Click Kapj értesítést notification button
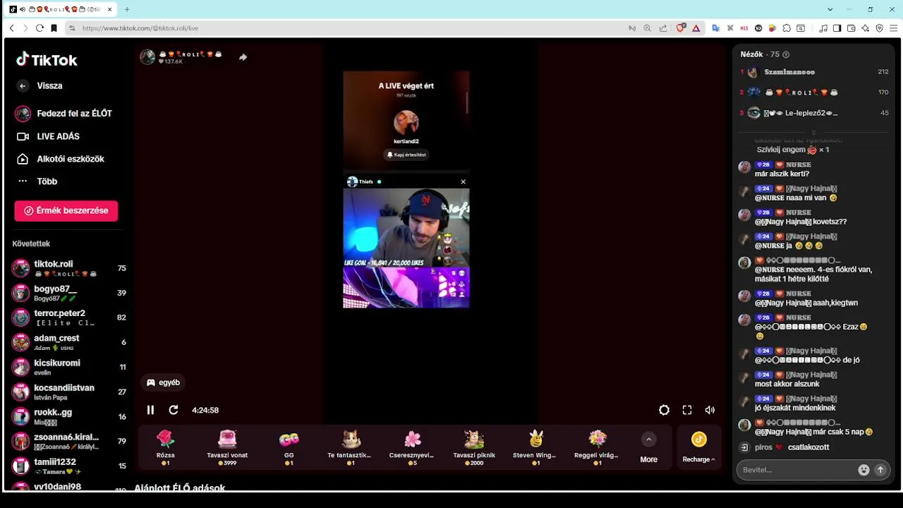This screenshot has width=903, height=508. [x=406, y=155]
